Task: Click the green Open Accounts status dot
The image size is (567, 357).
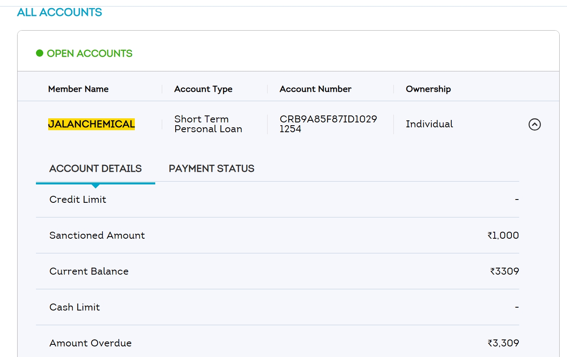Action: [x=40, y=53]
